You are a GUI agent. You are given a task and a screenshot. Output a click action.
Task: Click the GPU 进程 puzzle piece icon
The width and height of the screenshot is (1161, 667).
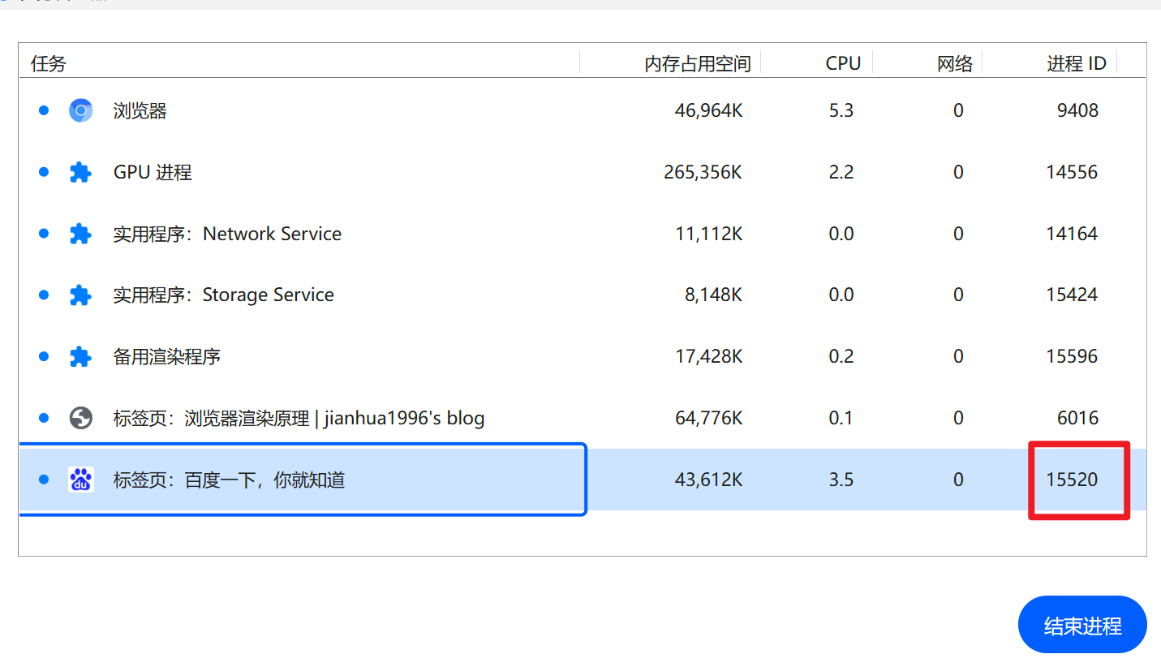[80, 172]
